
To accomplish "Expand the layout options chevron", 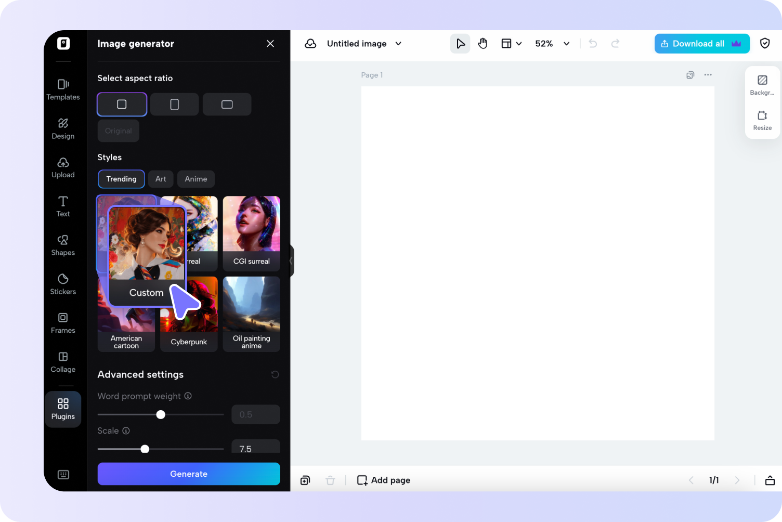I will pyautogui.click(x=519, y=44).
